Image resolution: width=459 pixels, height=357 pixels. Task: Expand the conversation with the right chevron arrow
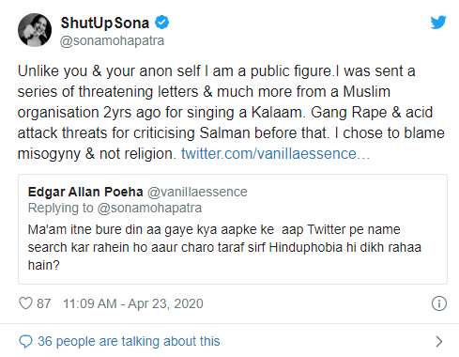(x=439, y=341)
